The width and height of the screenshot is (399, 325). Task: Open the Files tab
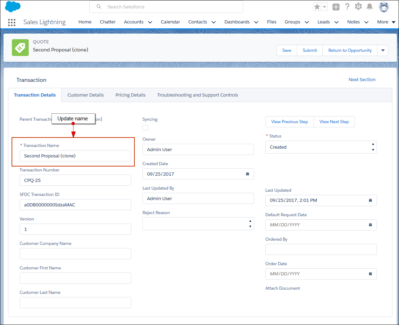(x=272, y=22)
